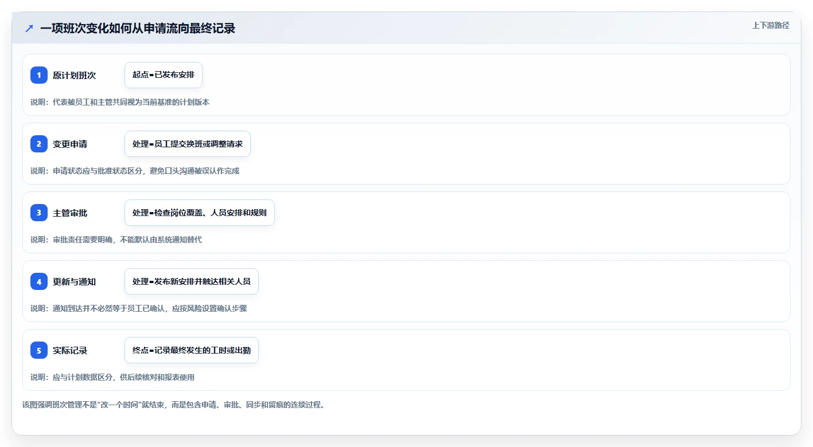Viewport: 813px width, 447px height.
Task: Click the 更新与通知 step label
Action: point(74,281)
